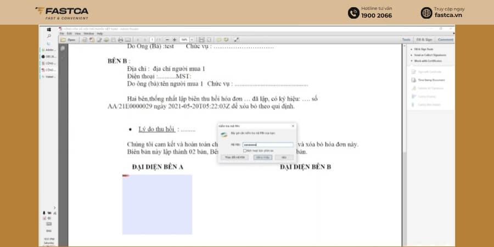Viewport: 494px width, 247px height.
Task: Click the PIN code input field
Action: coord(268,145)
